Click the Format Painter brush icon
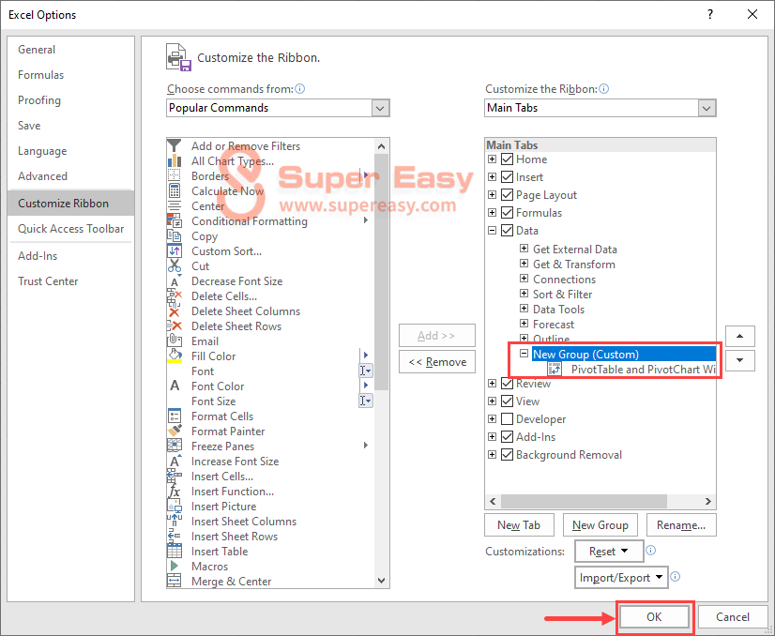 pos(174,431)
